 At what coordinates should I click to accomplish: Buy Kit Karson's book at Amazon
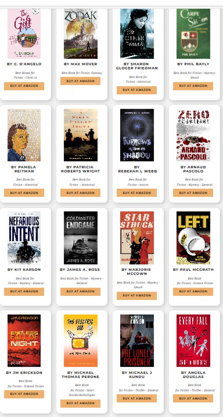24,292
